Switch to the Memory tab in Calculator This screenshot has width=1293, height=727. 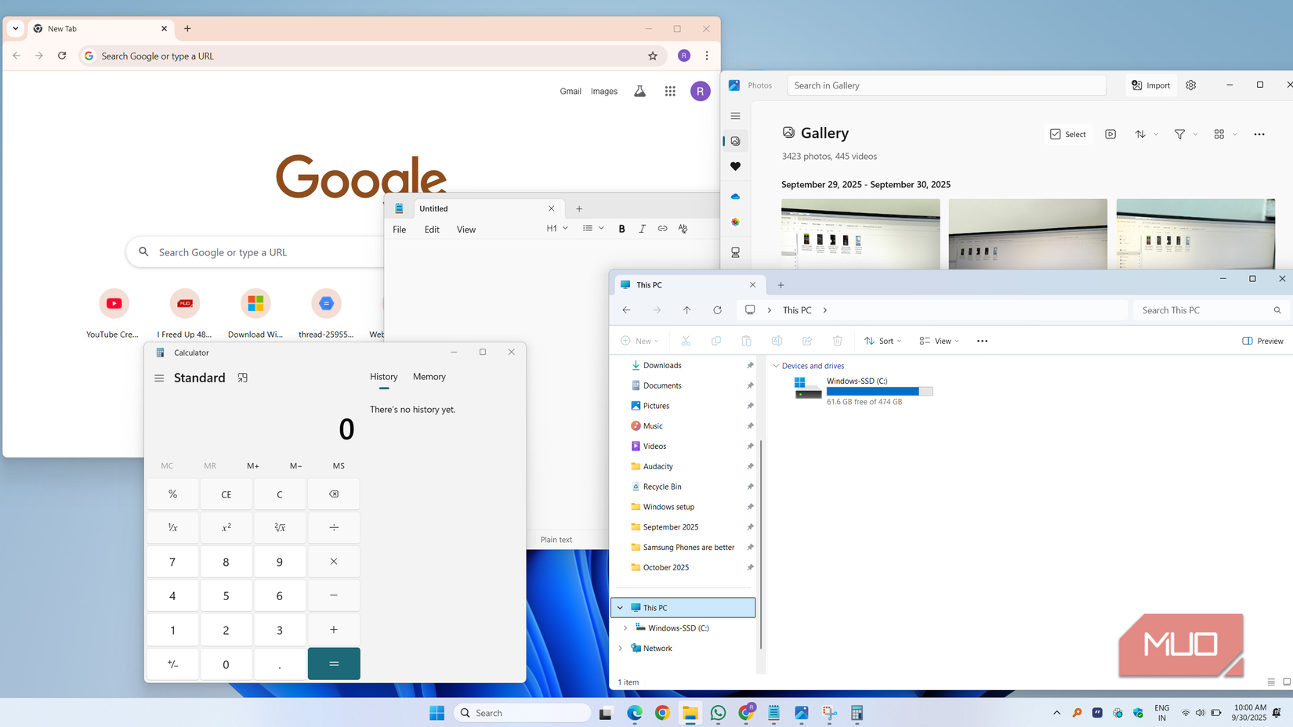429,377
